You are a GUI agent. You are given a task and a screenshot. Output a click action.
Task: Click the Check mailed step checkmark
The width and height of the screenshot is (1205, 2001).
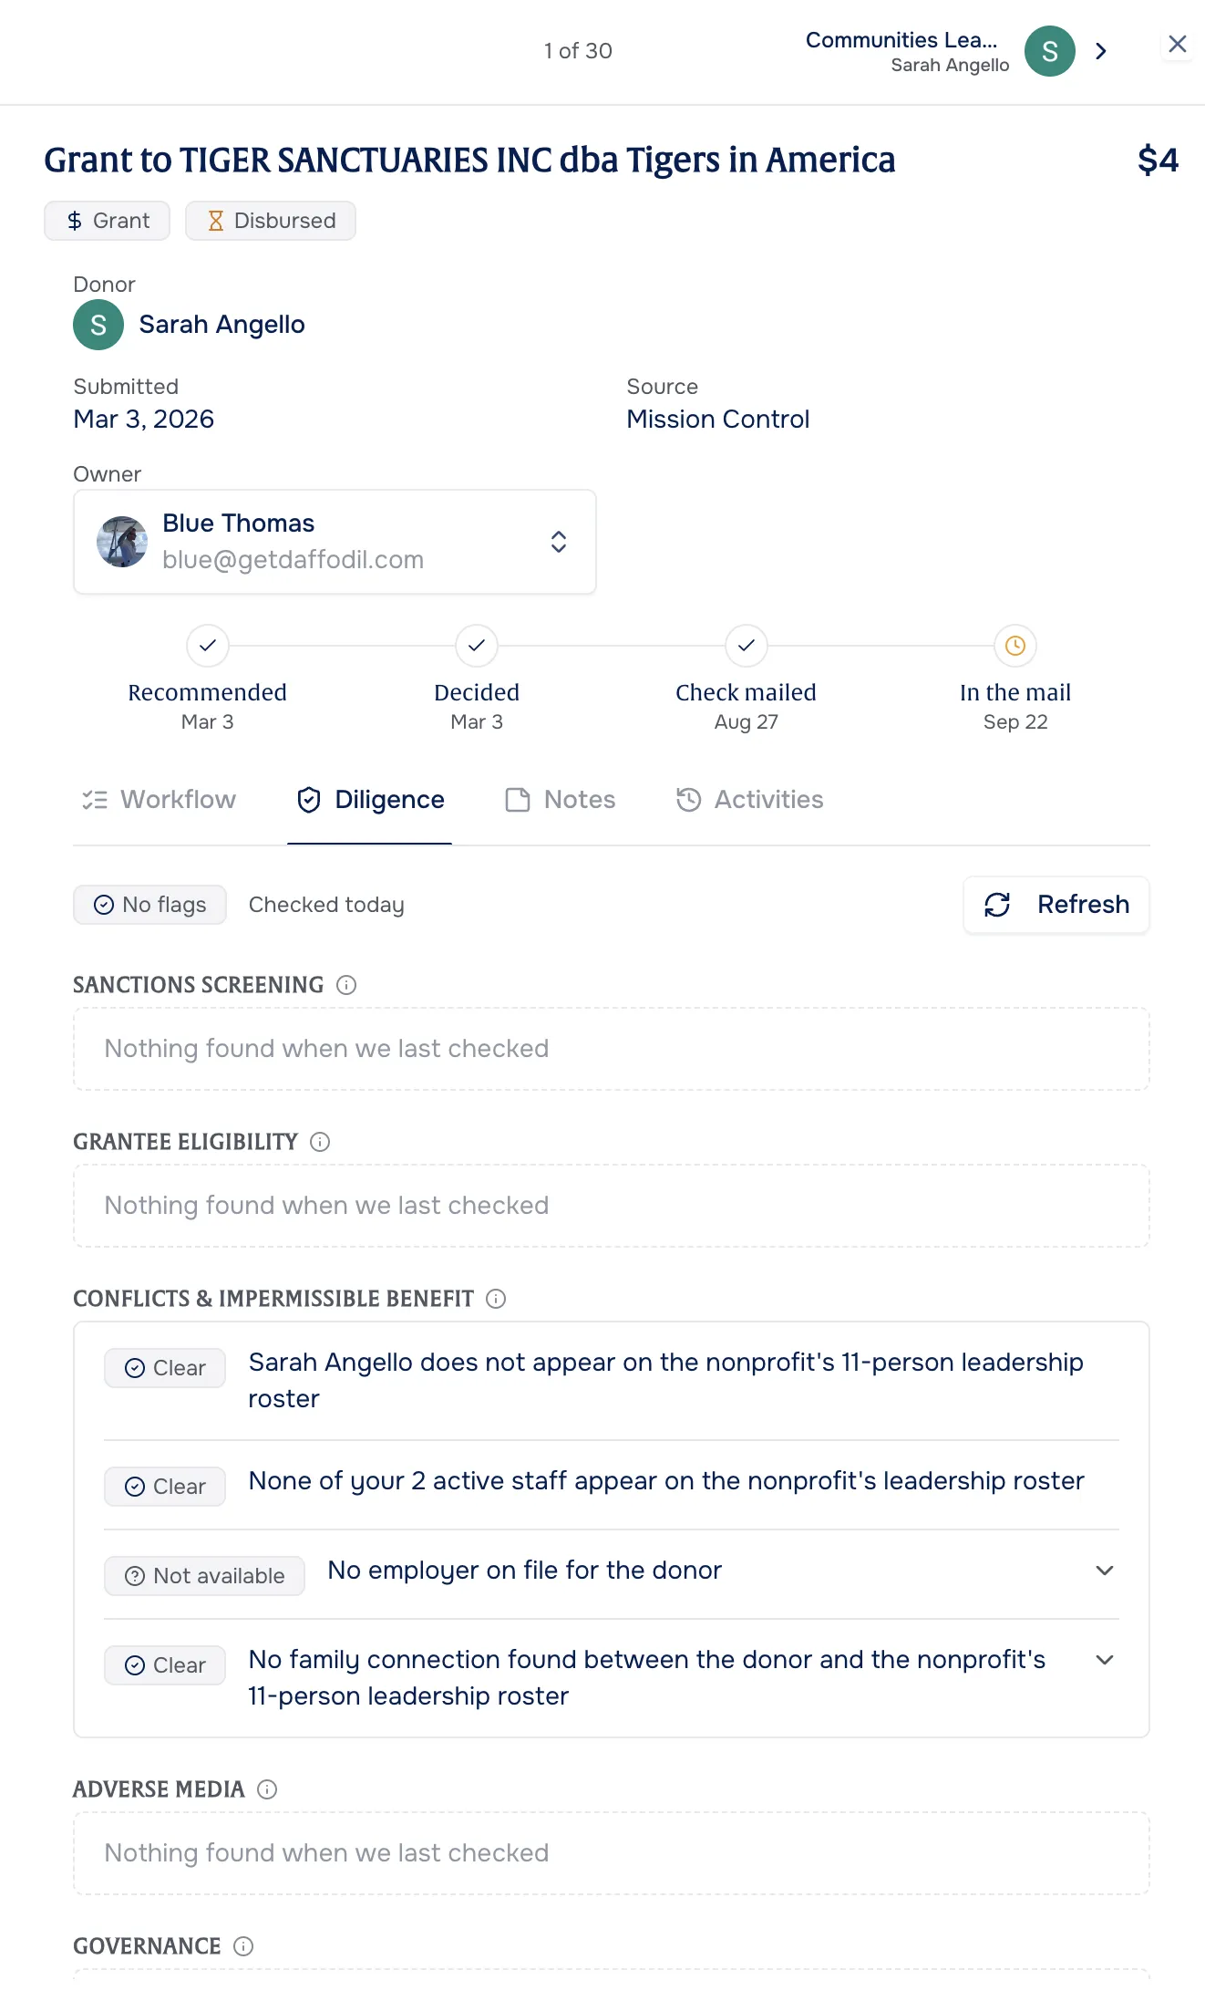pyautogui.click(x=747, y=646)
